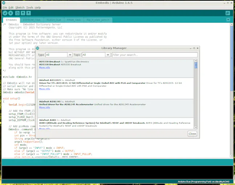Select the AD5330 Breakout library entry
Screen dimensions: 235x185
[x=116, y=69]
